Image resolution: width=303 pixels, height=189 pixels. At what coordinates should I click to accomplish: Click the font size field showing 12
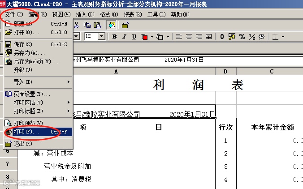click(x=91, y=36)
